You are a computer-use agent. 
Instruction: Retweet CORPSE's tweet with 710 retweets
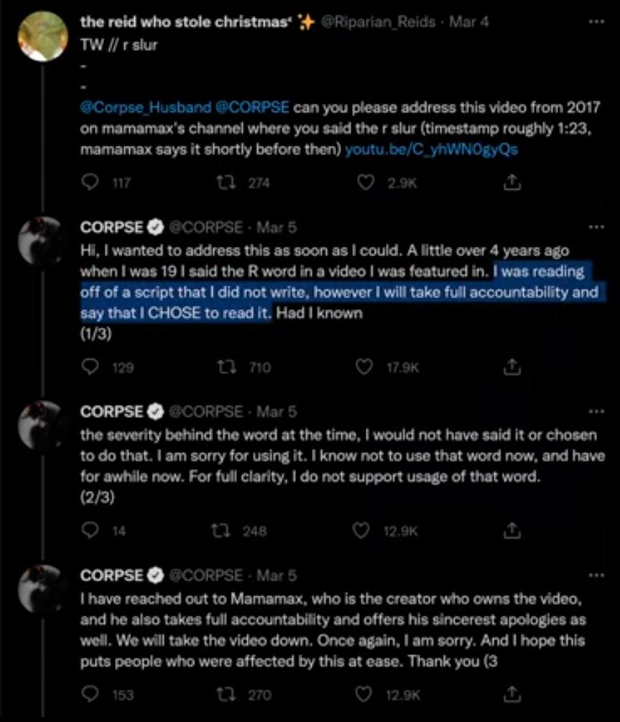[227, 367]
